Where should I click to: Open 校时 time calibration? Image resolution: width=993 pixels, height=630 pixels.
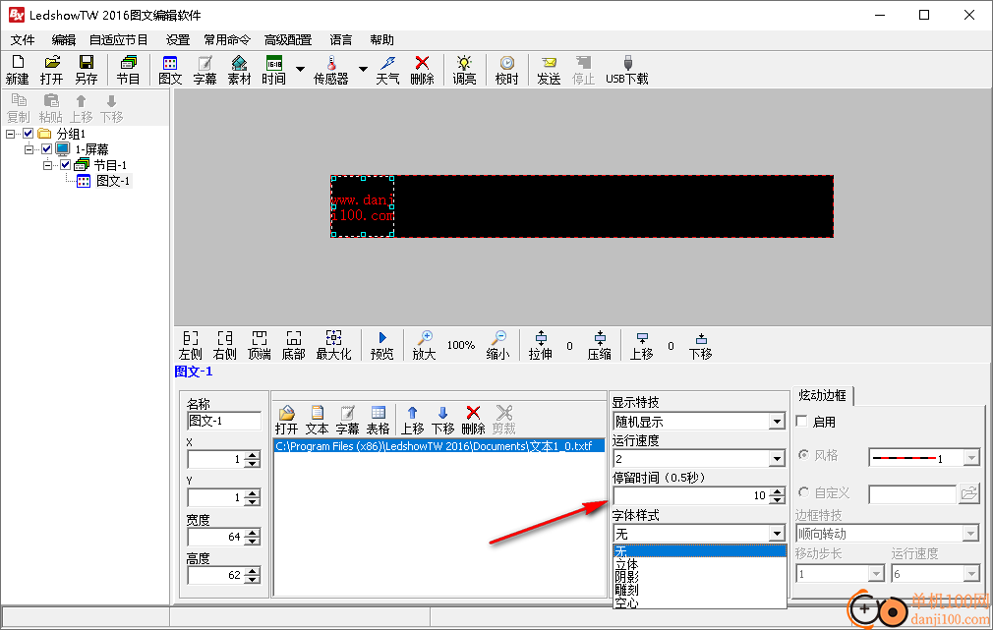[x=506, y=70]
